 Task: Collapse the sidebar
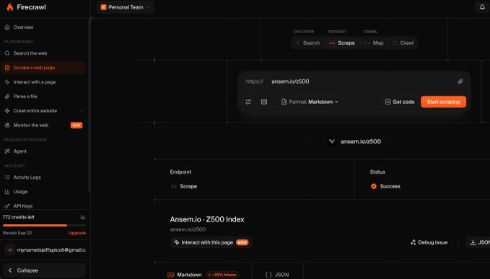[x=44, y=270]
